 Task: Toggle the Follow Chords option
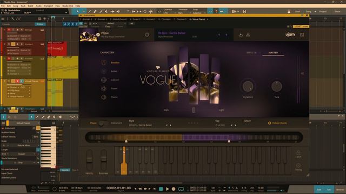point(277,123)
